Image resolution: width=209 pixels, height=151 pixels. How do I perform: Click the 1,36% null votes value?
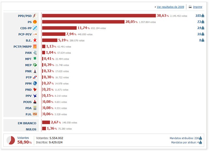tap(52, 128)
